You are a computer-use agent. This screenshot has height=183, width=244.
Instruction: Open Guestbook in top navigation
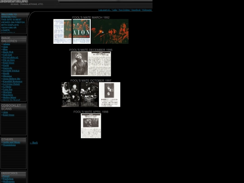click(136, 10)
